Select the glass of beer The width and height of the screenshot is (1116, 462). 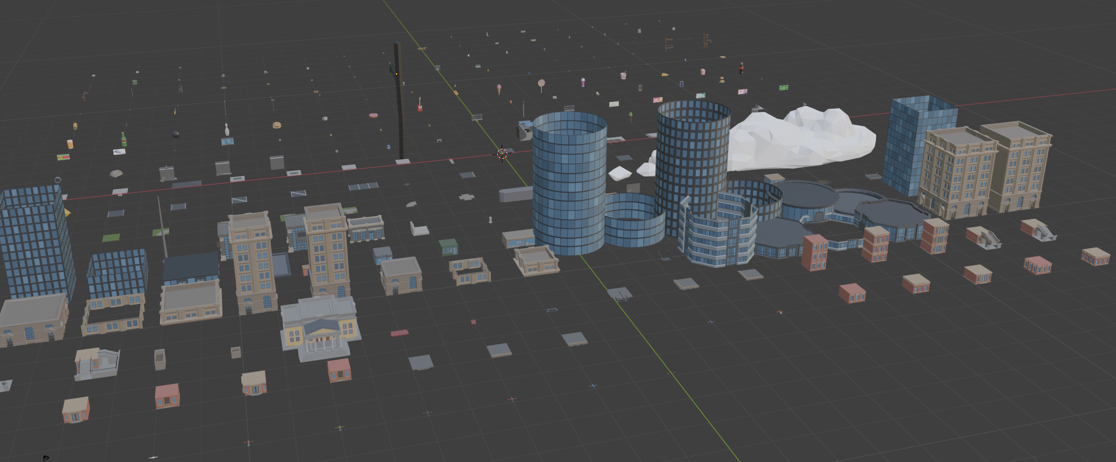[x=70, y=144]
